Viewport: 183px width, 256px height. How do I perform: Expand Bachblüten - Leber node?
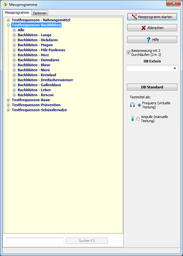click(14, 90)
